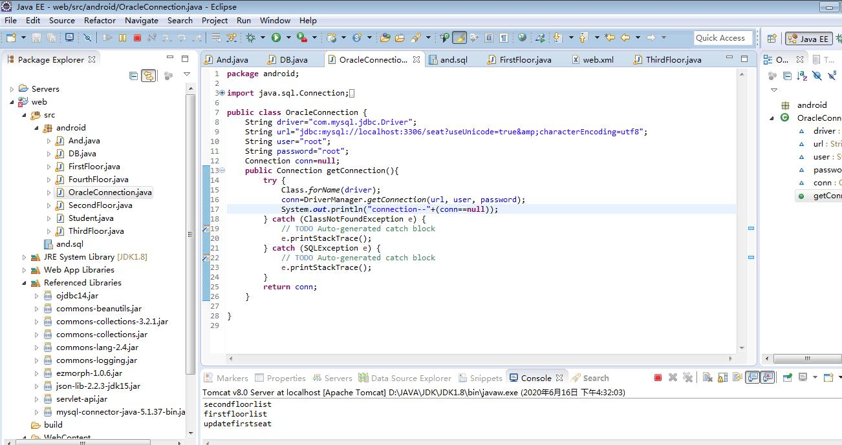Select getConnection method in Outline
The image size is (842, 445).
coord(820,196)
